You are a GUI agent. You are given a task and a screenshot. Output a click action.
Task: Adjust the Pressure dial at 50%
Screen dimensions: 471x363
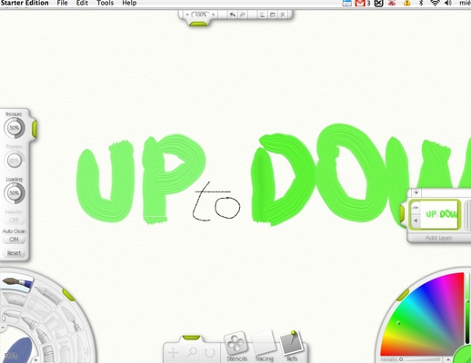pos(14,128)
